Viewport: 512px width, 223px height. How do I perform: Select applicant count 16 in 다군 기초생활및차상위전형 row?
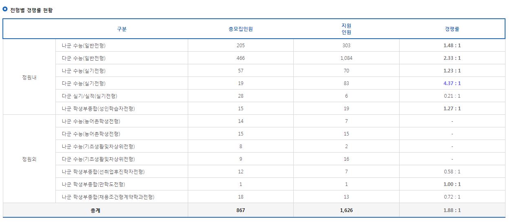point(346,159)
